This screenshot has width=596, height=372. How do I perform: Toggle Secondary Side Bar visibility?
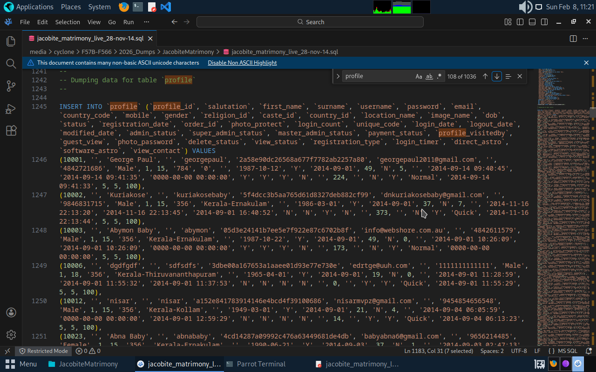[544, 22]
